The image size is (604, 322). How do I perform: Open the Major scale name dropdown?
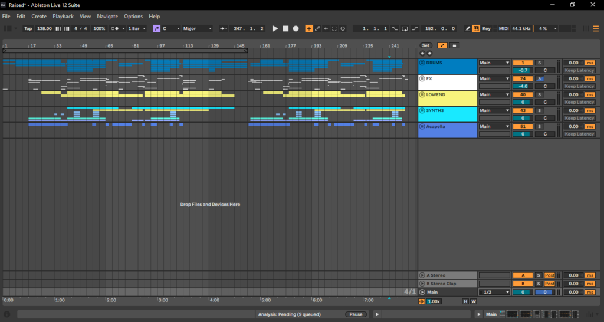[x=197, y=28]
